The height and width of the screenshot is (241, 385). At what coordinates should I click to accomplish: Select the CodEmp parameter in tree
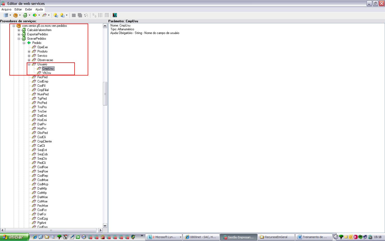click(43, 81)
